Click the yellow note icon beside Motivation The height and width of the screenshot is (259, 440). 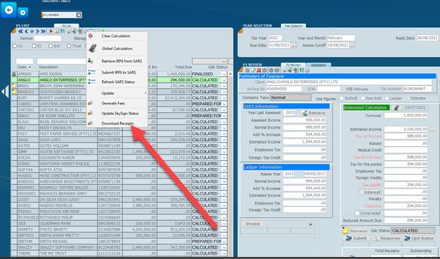(346, 231)
